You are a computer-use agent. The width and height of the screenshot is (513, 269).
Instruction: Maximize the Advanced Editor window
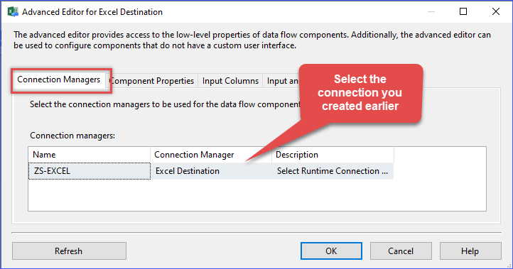(x=463, y=12)
